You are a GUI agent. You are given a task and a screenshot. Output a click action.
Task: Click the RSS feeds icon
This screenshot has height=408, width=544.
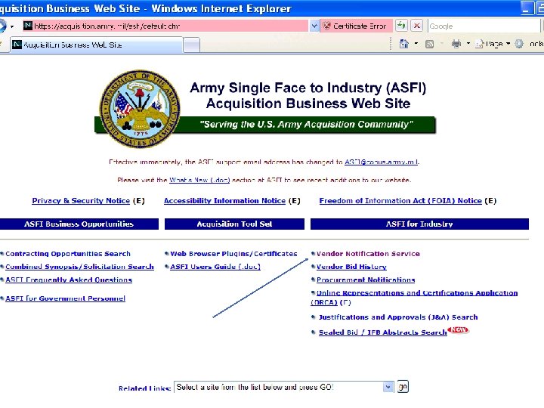click(429, 44)
